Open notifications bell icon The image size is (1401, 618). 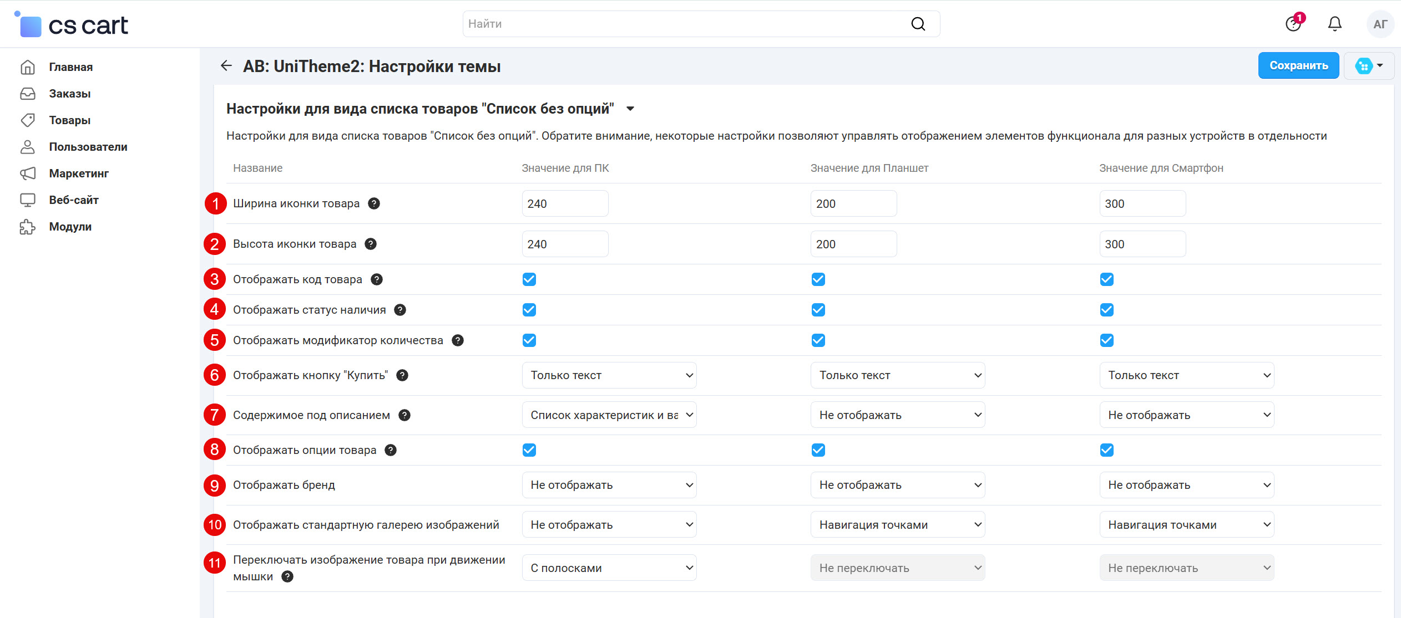(1335, 24)
